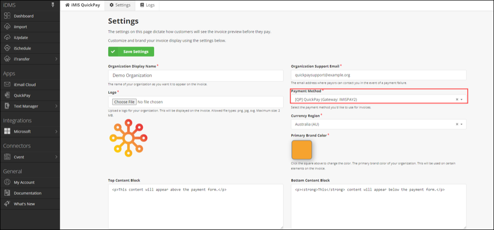This screenshot has width=494, height=230.
Task: Open the Currency Region dropdown
Action: click(461, 124)
